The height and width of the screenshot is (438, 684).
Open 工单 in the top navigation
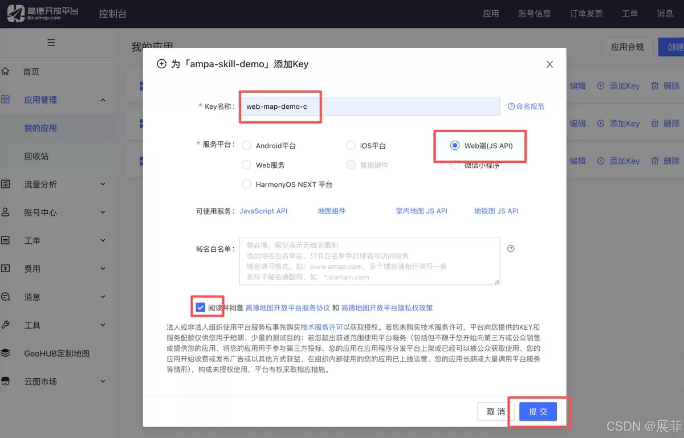tap(630, 14)
